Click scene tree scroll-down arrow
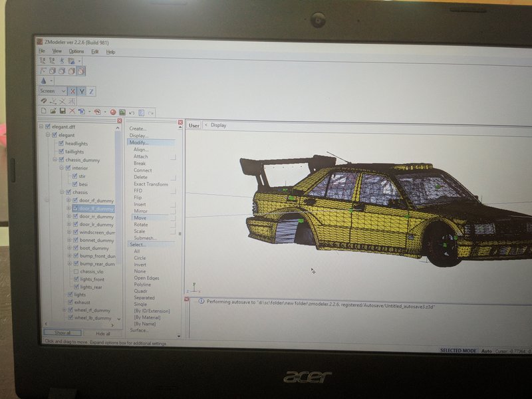 click(x=118, y=319)
